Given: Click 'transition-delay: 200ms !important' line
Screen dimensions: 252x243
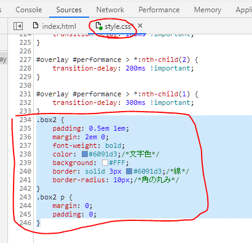Looking at the screenshot, I should tap(123, 68).
